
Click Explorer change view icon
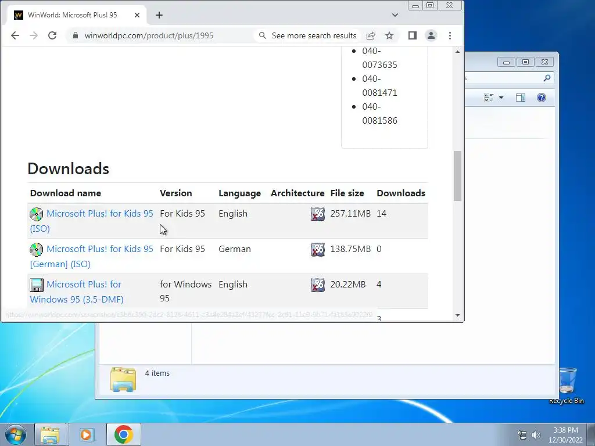click(x=489, y=98)
